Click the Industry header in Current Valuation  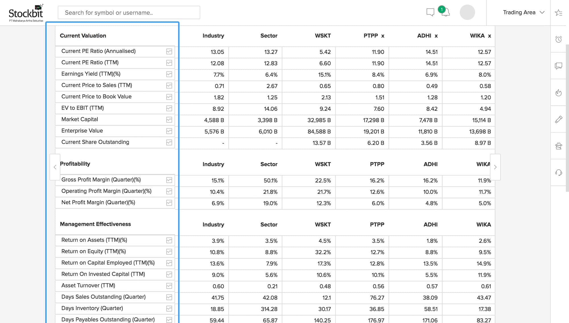point(213,36)
